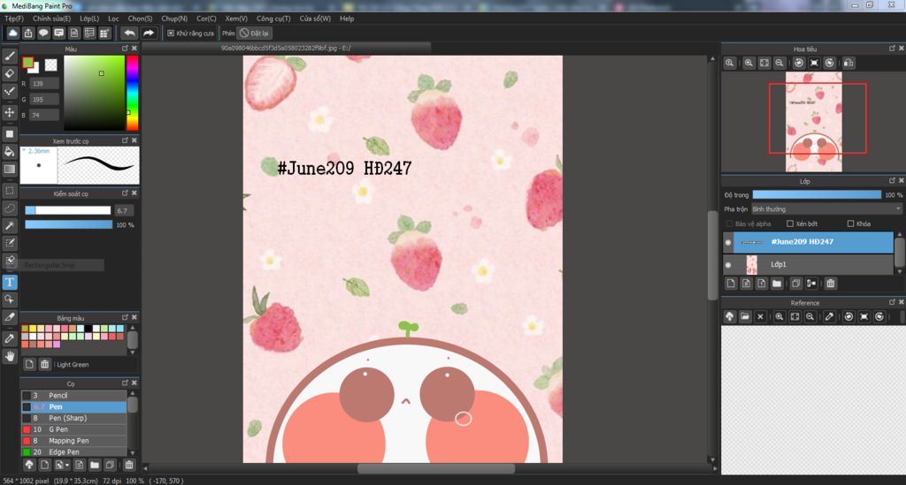
Task: Choose the Fill rectangle tool
Action: coord(10,133)
